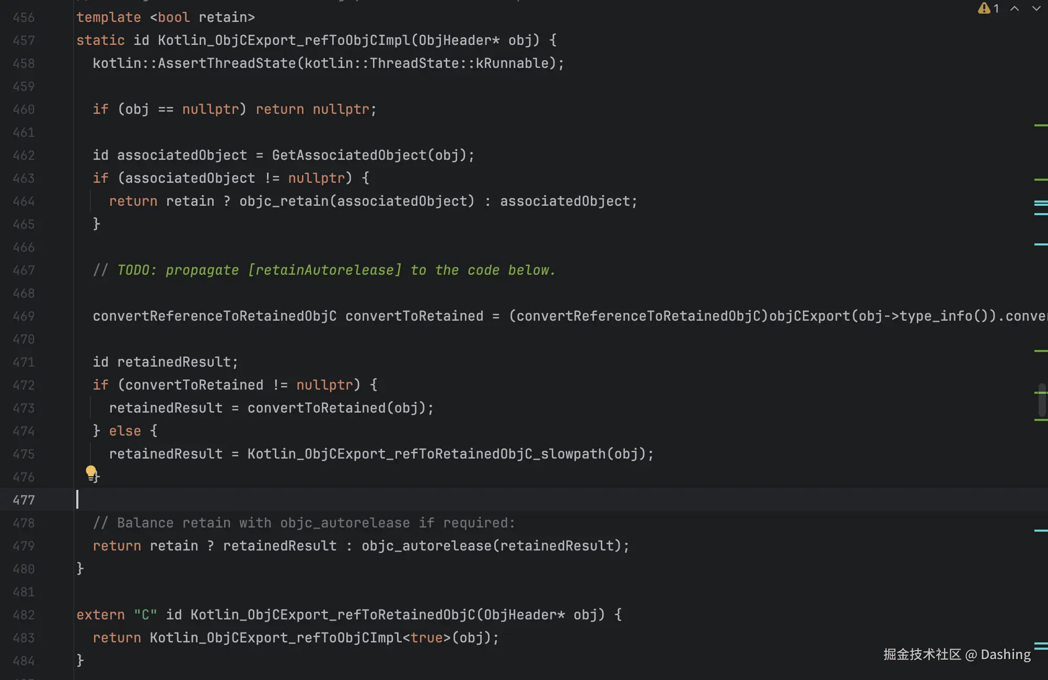
Task: Open the warning indicator showing 1 problem
Action: click(988, 8)
